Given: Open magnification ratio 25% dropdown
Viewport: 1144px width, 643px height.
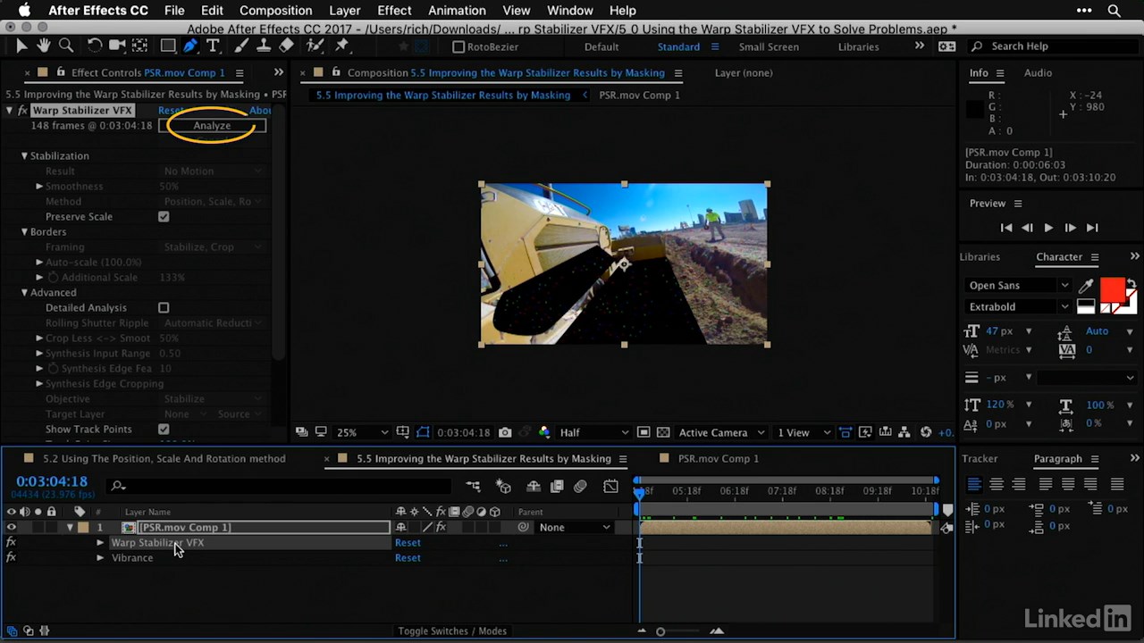Looking at the screenshot, I should point(361,432).
